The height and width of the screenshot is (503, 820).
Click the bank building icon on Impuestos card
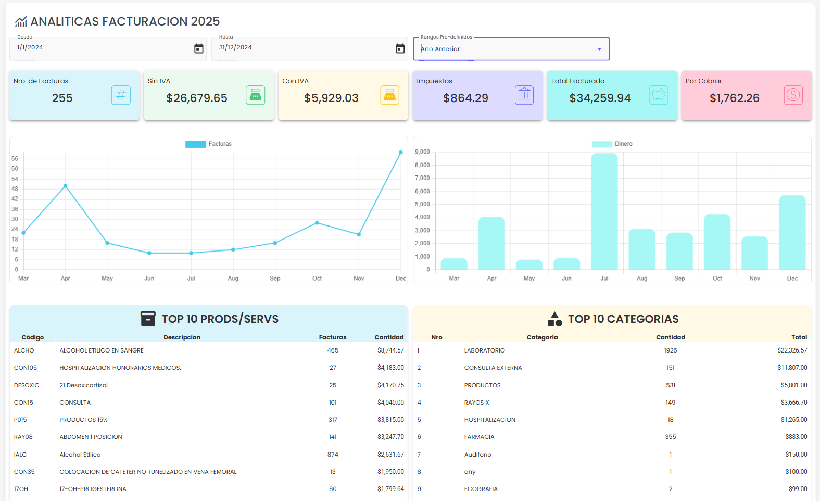524,95
